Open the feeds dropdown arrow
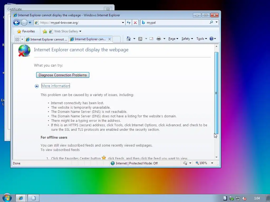Screen dimensions: 270x202 coord(146,39)
